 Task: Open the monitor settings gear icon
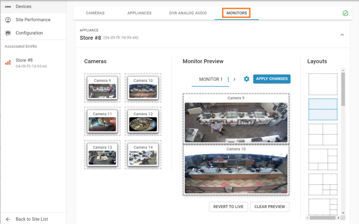[246, 79]
